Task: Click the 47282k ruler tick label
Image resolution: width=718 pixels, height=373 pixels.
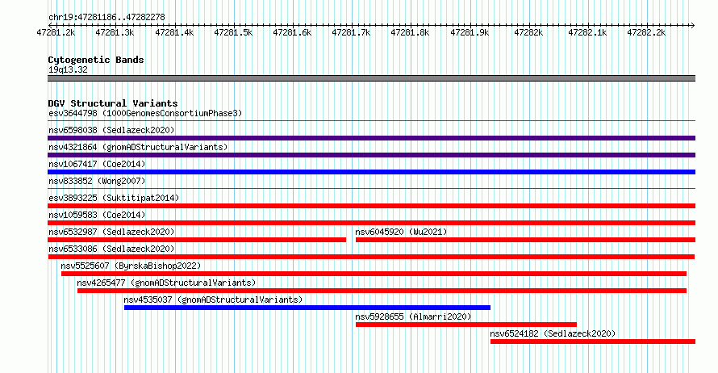Action: (x=528, y=32)
